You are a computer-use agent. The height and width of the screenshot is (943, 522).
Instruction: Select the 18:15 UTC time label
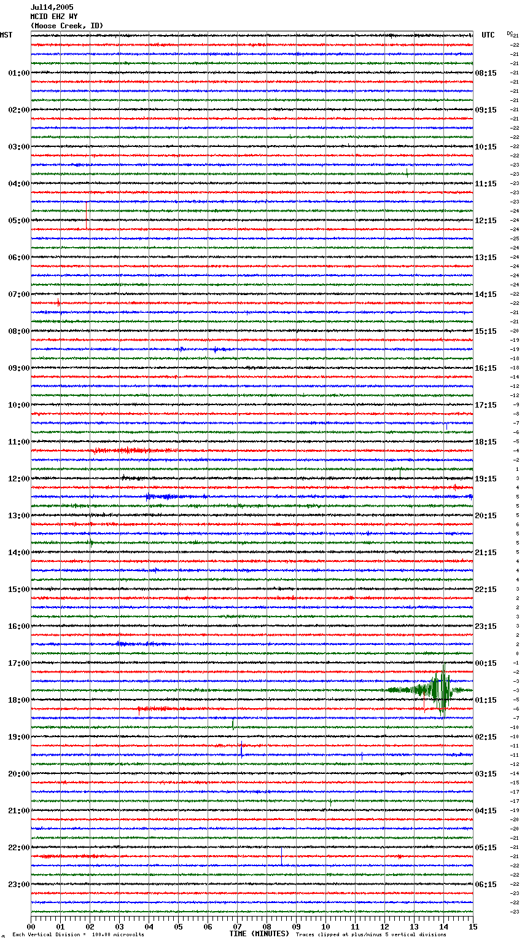pyautogui.click(x=486, y=442)
